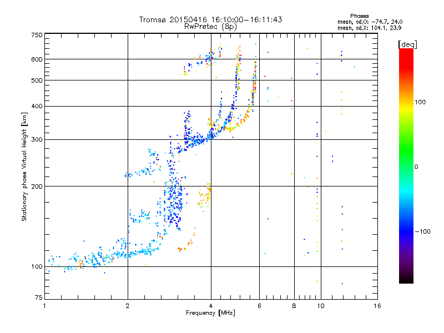Click the 'RwPretec (8p)' subtitle
This screenshot has width=444, height=333.
click(x=210, y=27)
